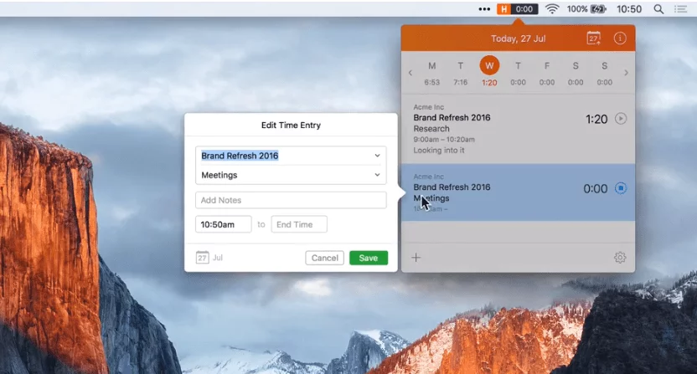The width and height of the screenshot is (697, 374).
Task: Click the 1:20 duration on Research entry
Action: (596, 119)
